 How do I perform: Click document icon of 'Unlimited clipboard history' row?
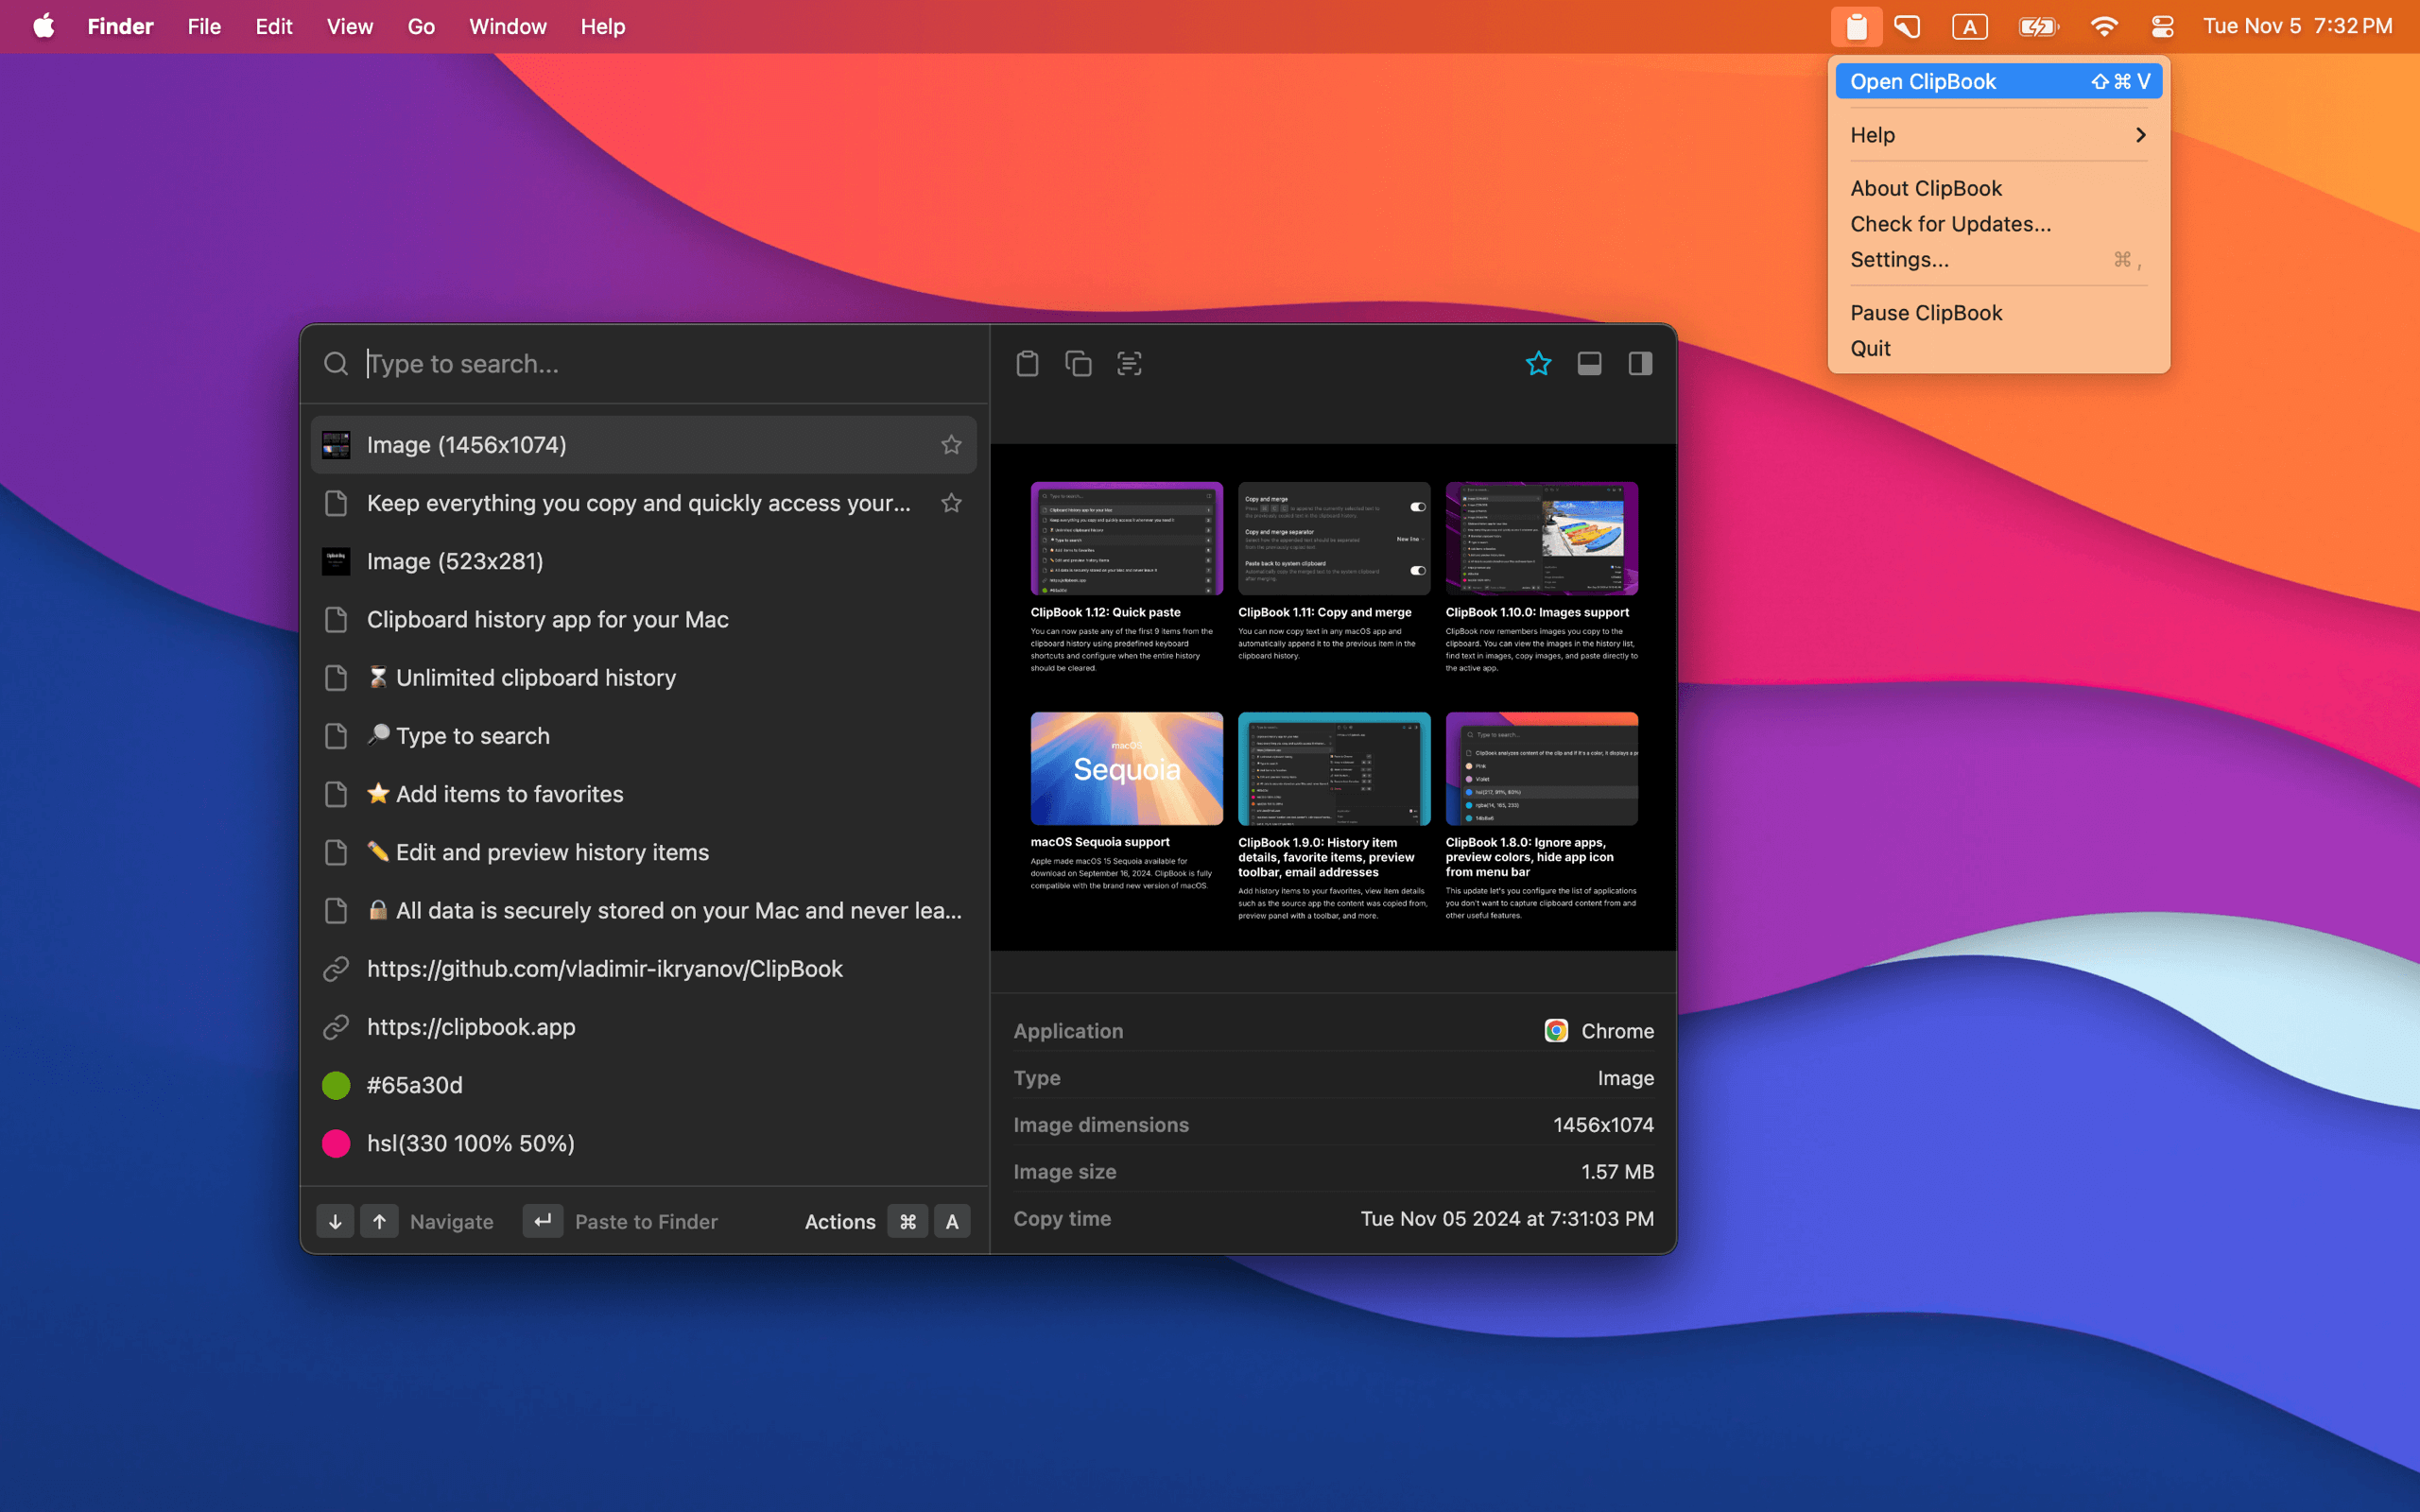click(x=336, y=678)
